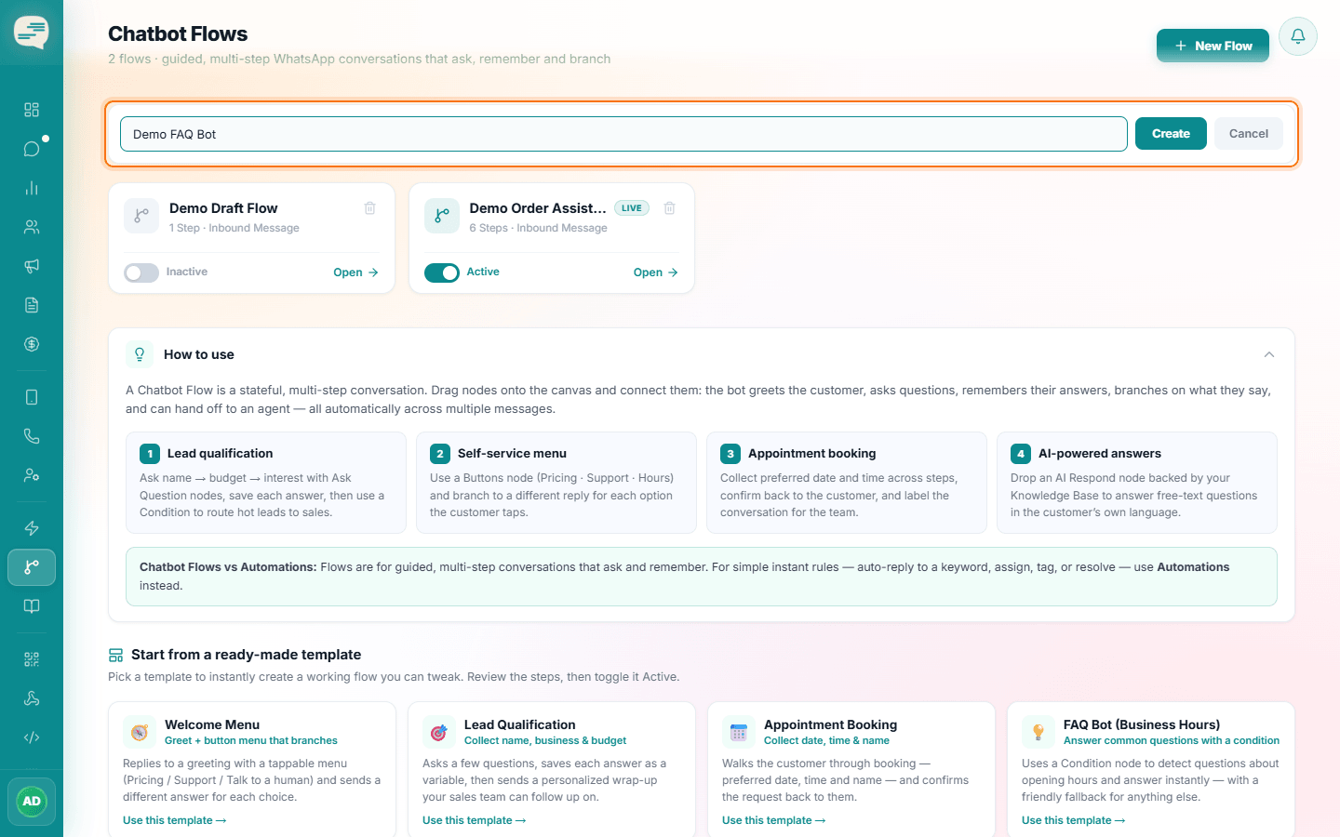Open the phone call icon in sidebar
Viewport: 1340px width, 837px height.
pos(32,436)
